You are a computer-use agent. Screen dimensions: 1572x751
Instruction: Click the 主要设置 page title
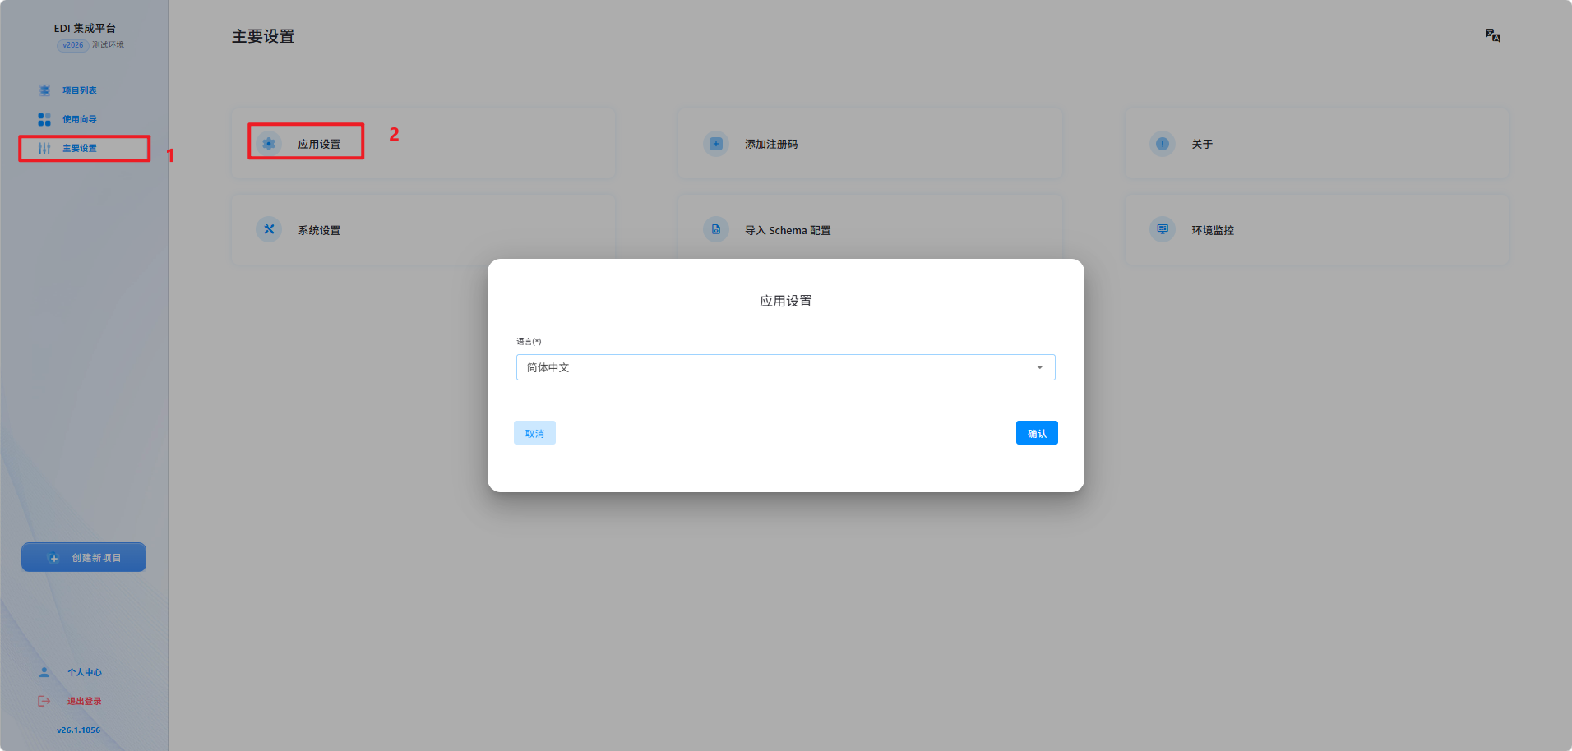pos(263,36)
